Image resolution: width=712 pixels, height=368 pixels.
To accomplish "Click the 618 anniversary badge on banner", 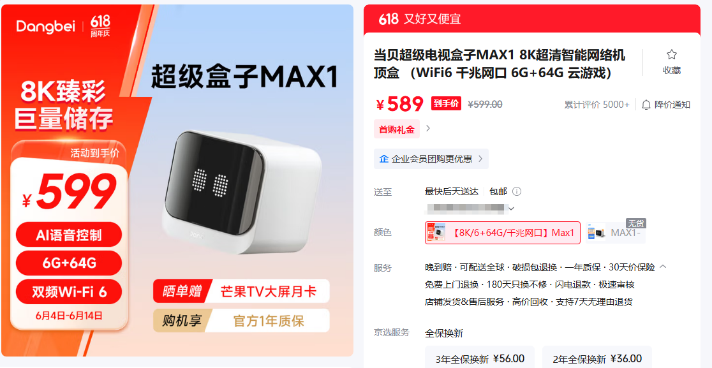I will click(100, 26).
